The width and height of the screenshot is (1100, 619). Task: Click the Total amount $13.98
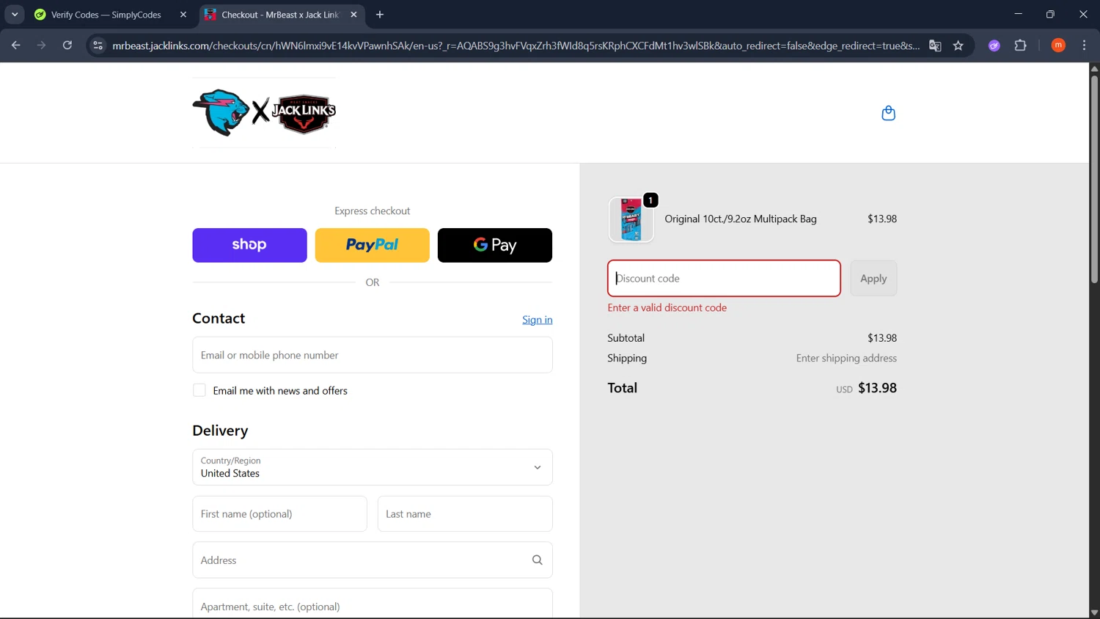click(x=877, y=388)
